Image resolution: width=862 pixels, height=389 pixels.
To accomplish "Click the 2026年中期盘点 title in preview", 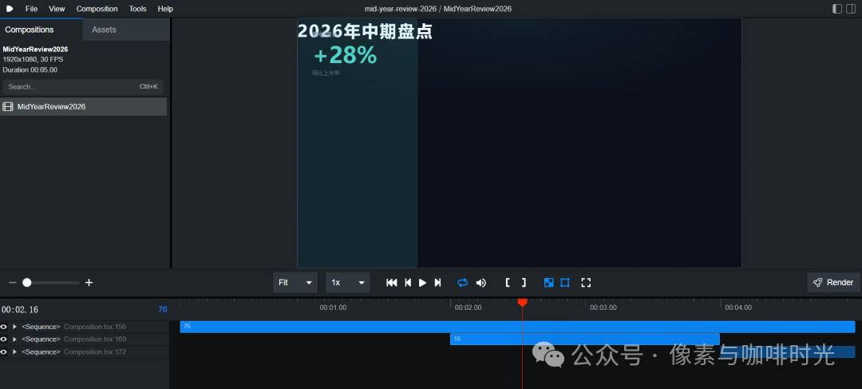I will [x=365, y=31].
